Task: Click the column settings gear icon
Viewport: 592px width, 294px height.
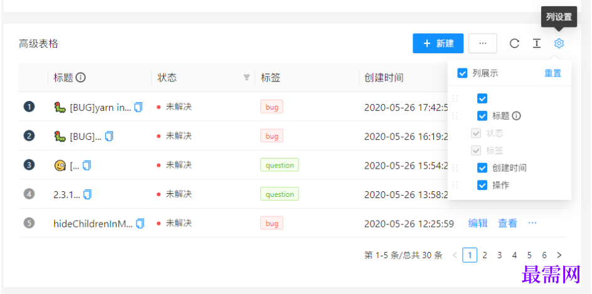Action: pyautogui.click(x=559, y=43)
